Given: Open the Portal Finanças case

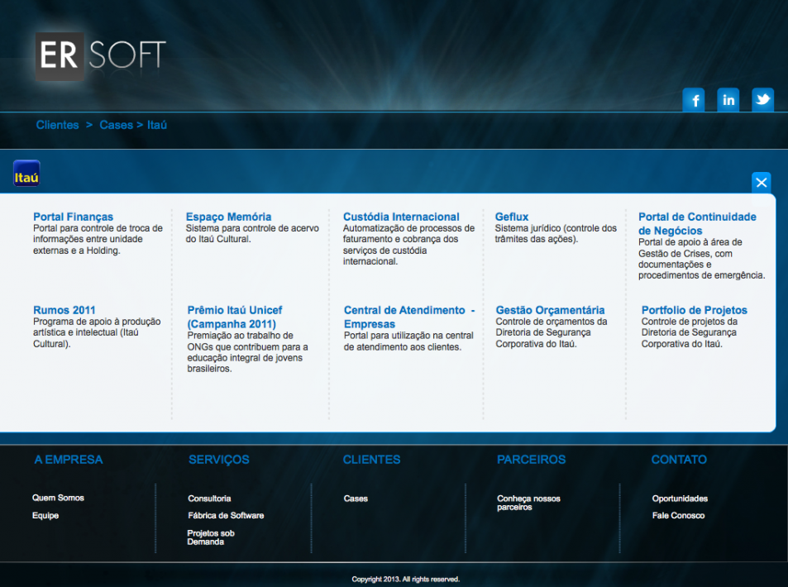Looking at the screenshot, I should tap(73, 217).
